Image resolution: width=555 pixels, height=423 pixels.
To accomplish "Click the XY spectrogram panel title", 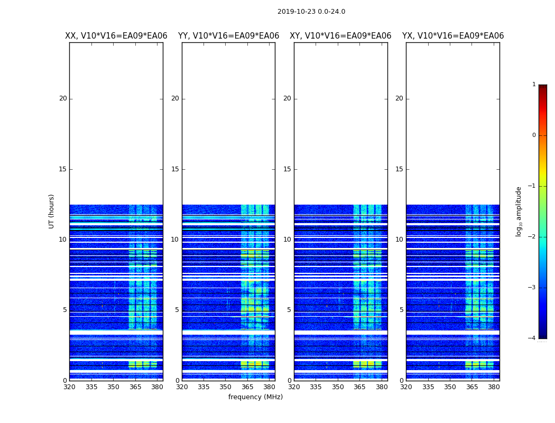I will click(x=340, y=36).
